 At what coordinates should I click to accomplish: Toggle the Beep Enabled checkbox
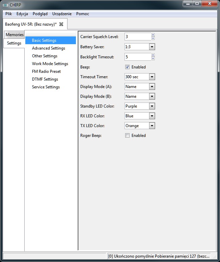[x=127, y=67]
